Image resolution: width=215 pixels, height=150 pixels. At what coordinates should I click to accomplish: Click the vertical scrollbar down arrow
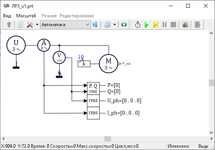(x=211, y=133)
